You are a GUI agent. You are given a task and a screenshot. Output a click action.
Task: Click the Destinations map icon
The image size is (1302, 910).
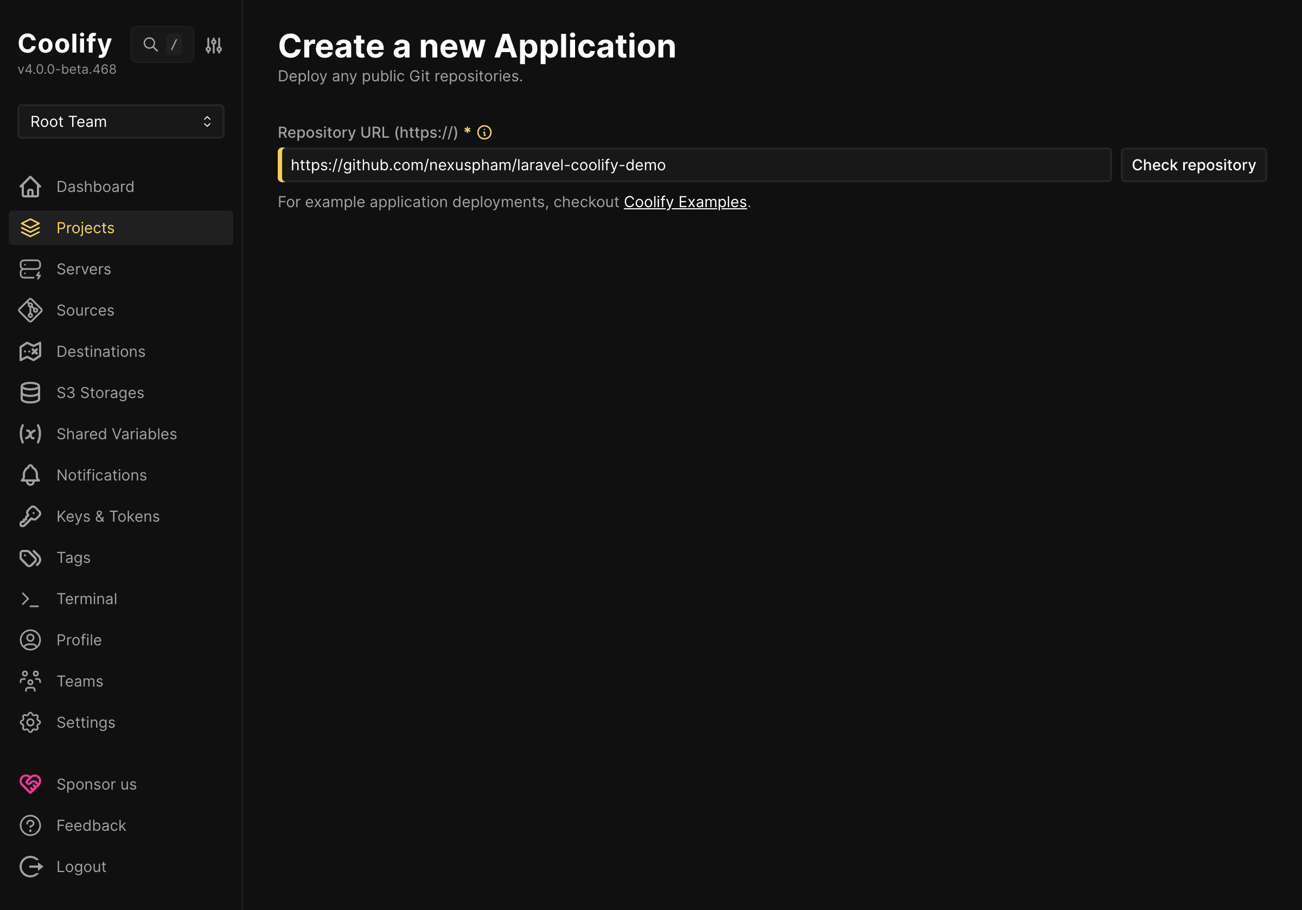point(30,351)
